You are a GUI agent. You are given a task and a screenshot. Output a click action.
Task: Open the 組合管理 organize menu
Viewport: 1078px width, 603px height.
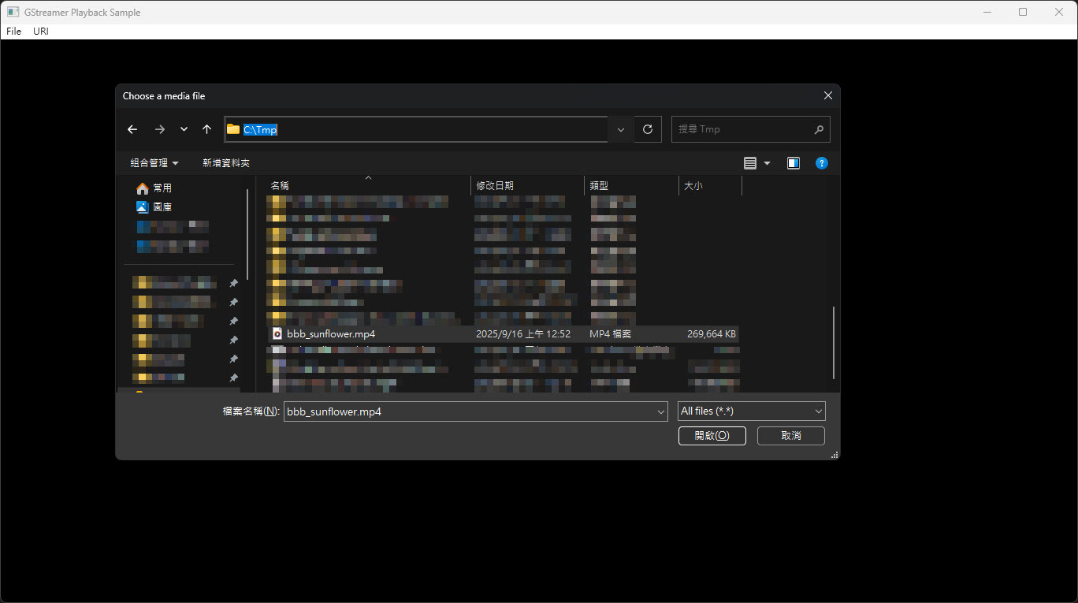[x=154, y=163]
